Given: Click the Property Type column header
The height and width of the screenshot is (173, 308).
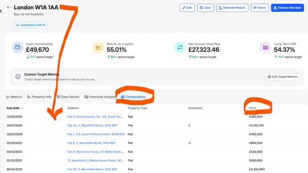Looking at the screenshot, I should click(x=137, y=108).
